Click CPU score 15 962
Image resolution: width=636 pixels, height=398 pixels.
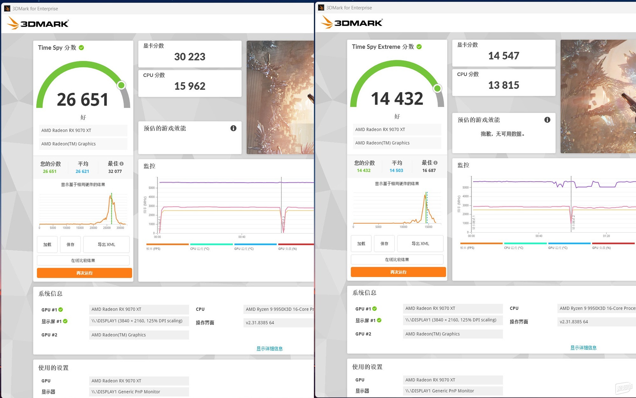190,86
